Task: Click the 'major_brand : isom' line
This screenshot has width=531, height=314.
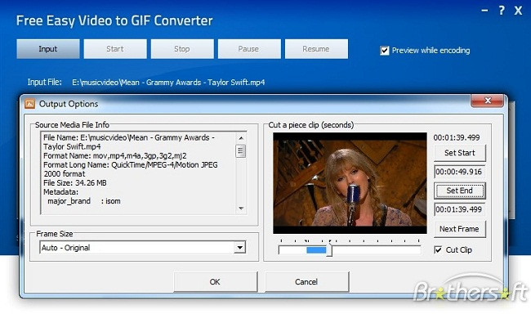Action: coord(83,201)
